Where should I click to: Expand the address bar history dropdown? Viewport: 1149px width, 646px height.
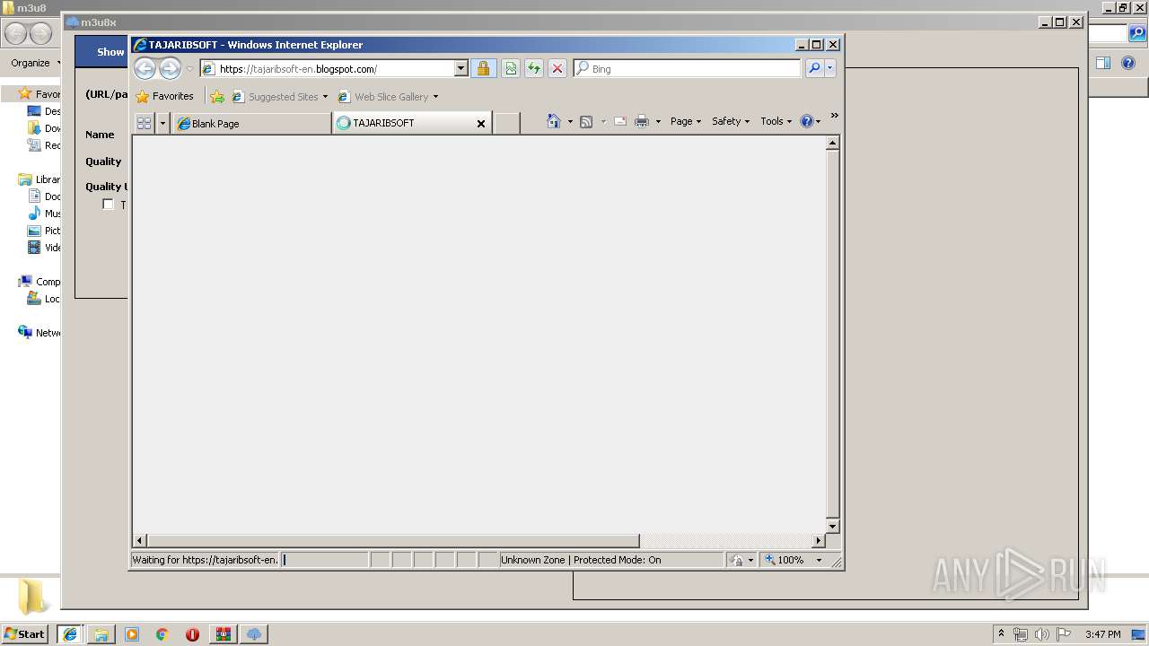coord(461,68)
